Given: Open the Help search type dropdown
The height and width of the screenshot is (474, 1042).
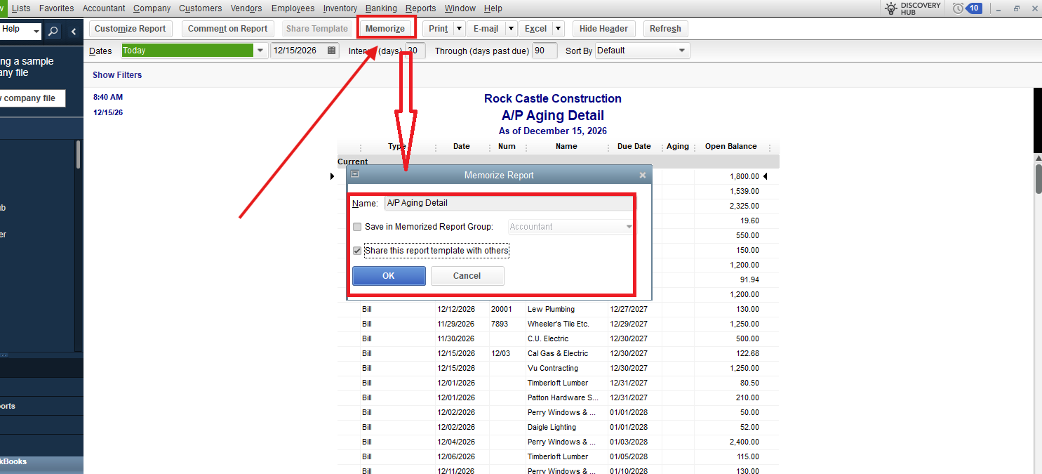Looking at the screenshot, I should [x=36, y=32].
